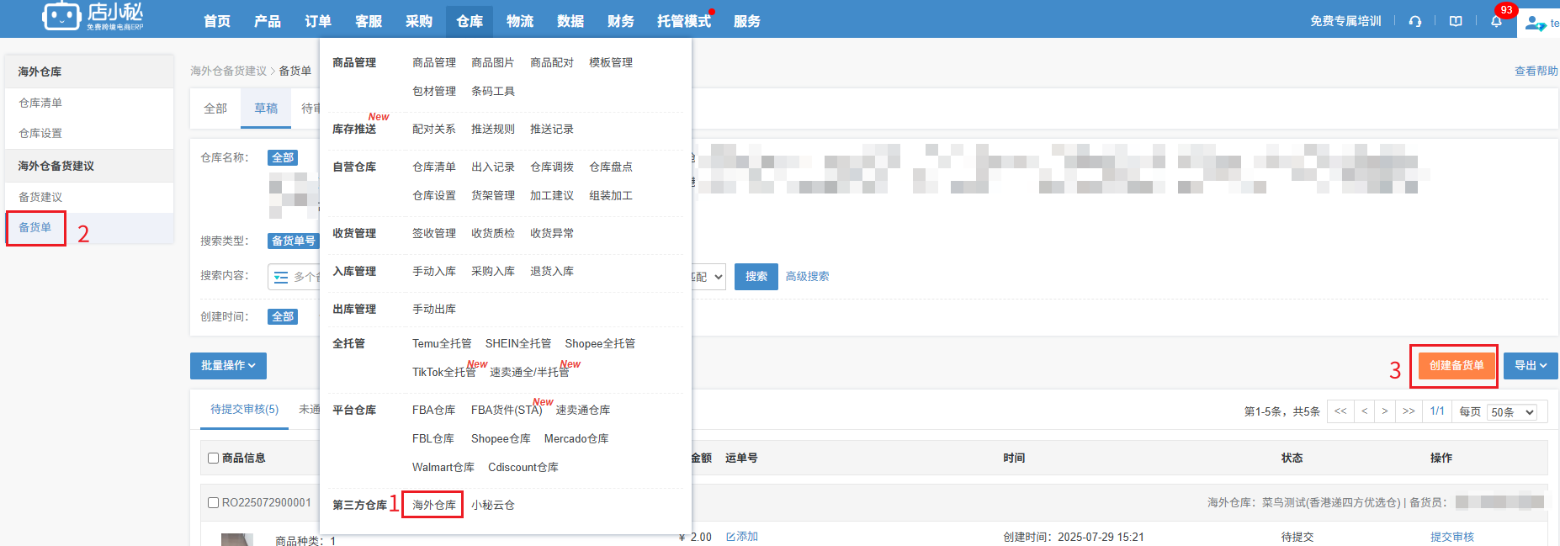Select 推送记录 under 库存推送
1560x546 pixels.
(552, 129)
